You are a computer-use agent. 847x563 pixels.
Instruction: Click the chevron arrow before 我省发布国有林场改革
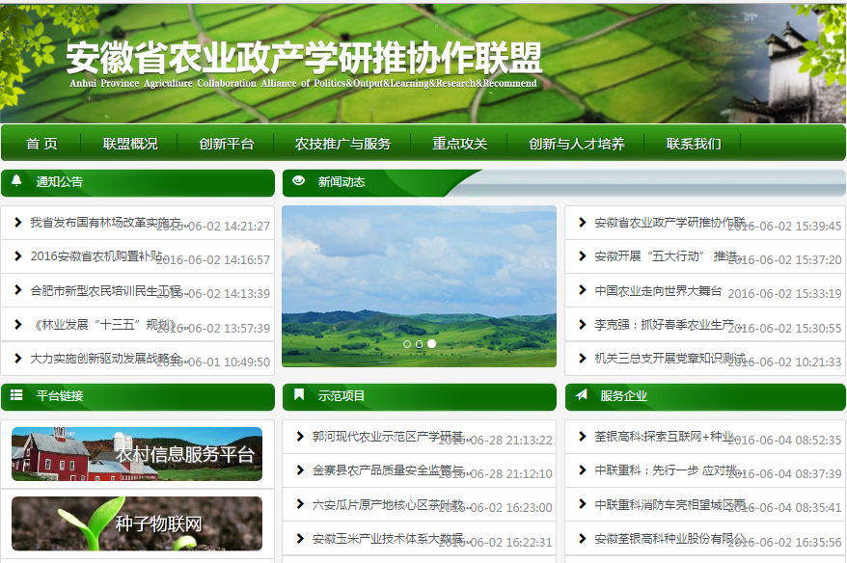18,223
